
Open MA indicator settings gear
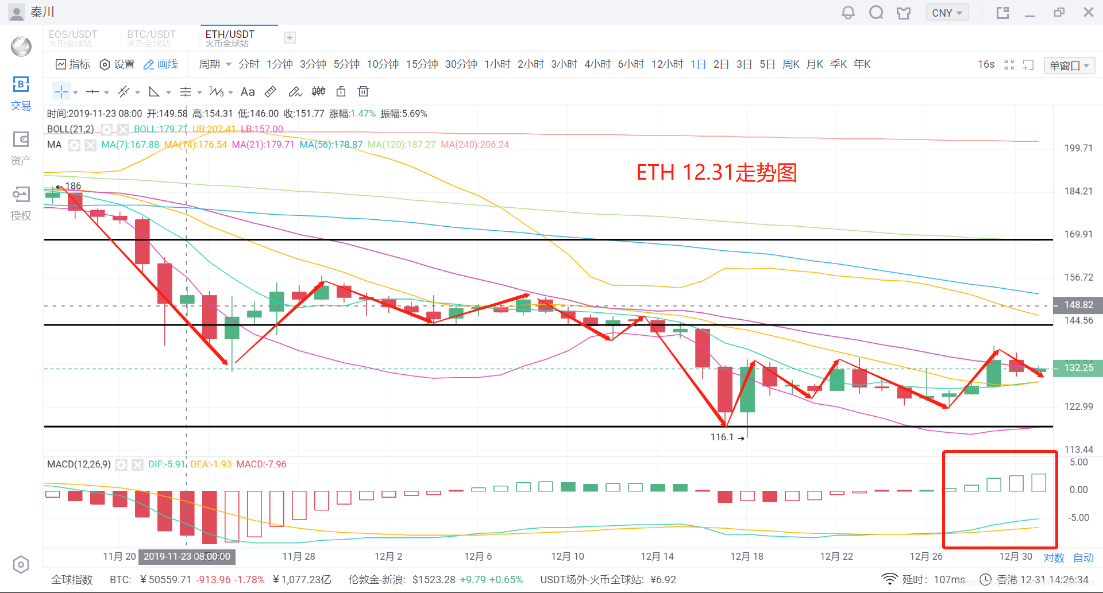point(74,145)
